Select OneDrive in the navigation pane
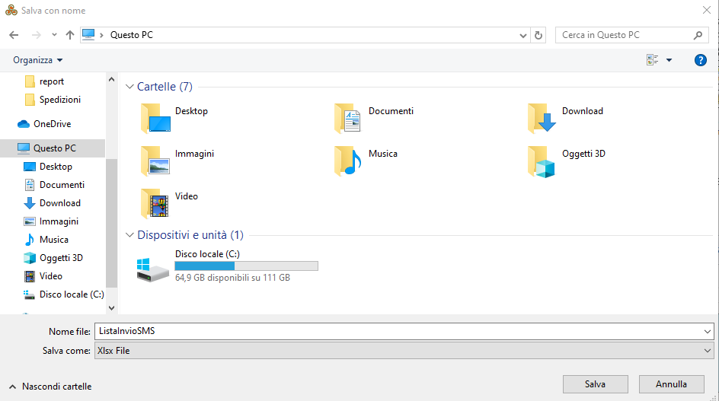This screenshot has height=401, width=719. (x=52, y=124)
